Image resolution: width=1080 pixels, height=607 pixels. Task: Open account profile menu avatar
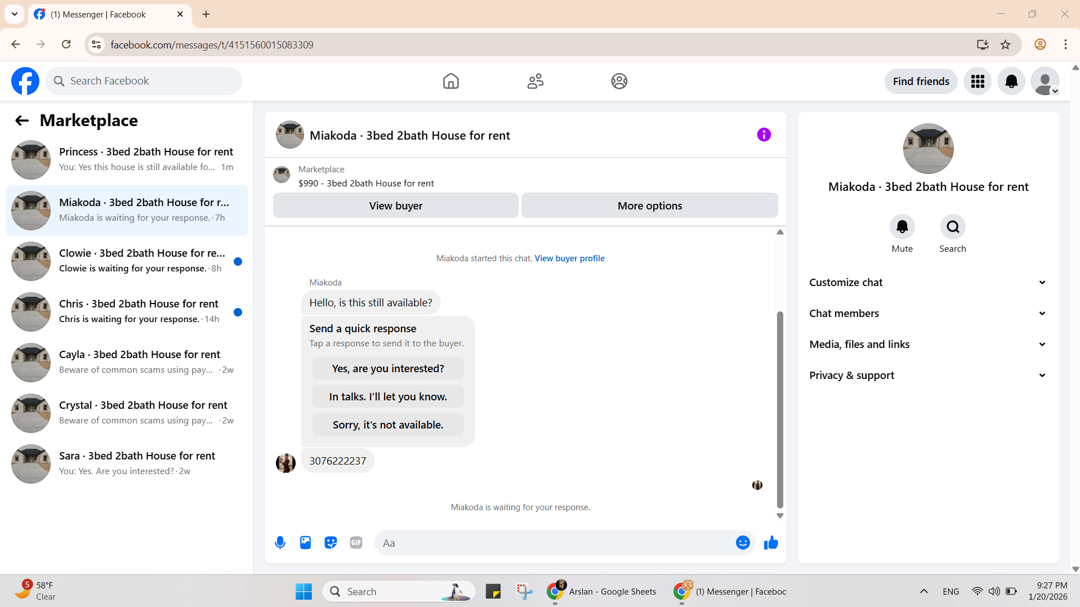(1045, 82)
